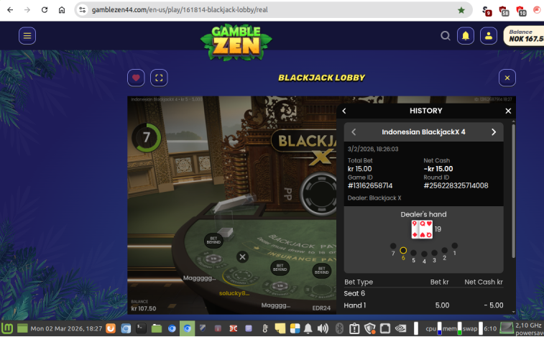
Task: Toggle fullscreen mode for the game
Action: (159, 78)
